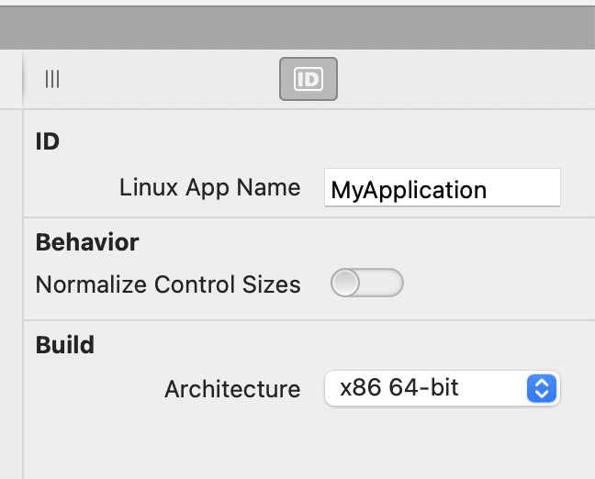Screen dimensions: 595x479
Task: Click the dark gray title bar
Action: tap(297, 28)
